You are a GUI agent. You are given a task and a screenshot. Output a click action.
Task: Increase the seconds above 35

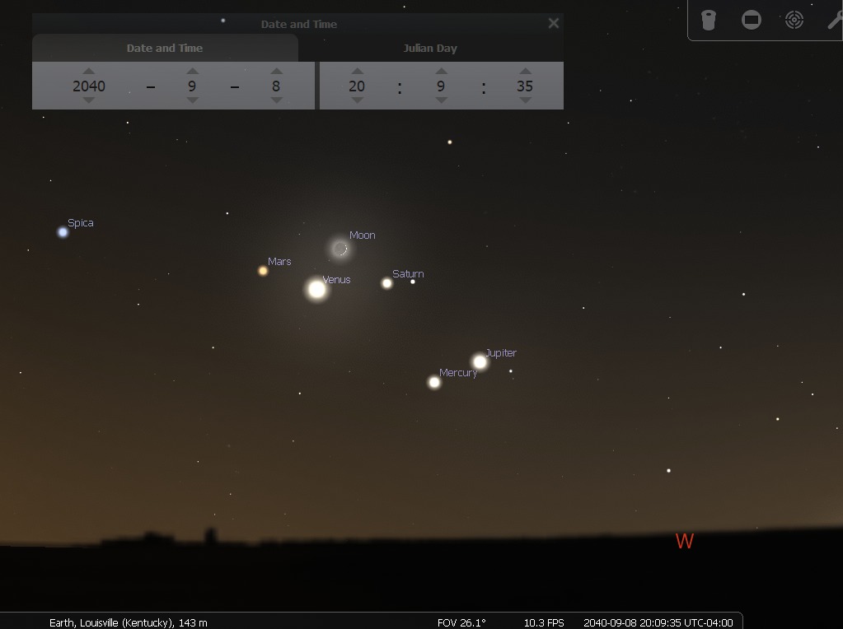[x=525, y=71]
